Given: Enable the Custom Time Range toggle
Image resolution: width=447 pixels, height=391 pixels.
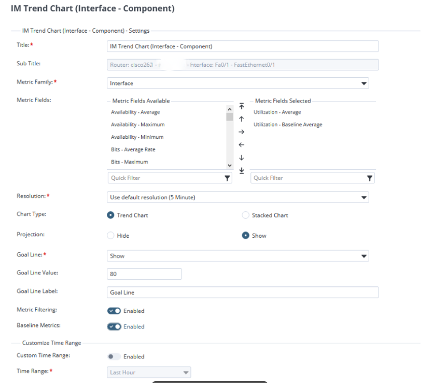Looking at the screenshot, I should tap(114, 357).
